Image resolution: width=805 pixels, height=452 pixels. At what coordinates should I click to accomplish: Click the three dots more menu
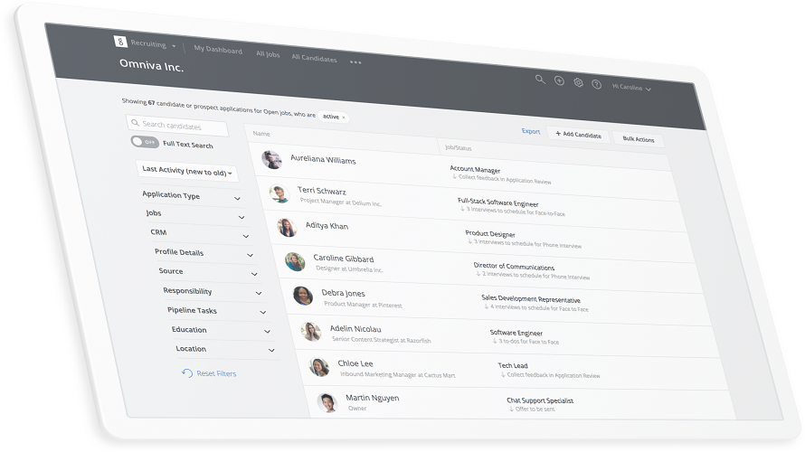click(355, 62)
